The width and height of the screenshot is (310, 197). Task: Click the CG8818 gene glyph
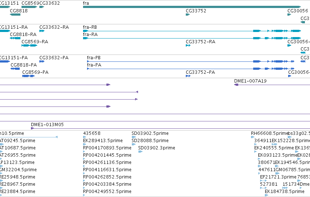click(x=15, y=15)
